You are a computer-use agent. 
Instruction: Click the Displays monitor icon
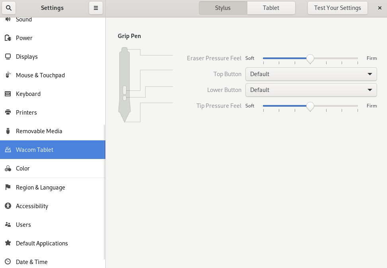[x=8, y=57]
